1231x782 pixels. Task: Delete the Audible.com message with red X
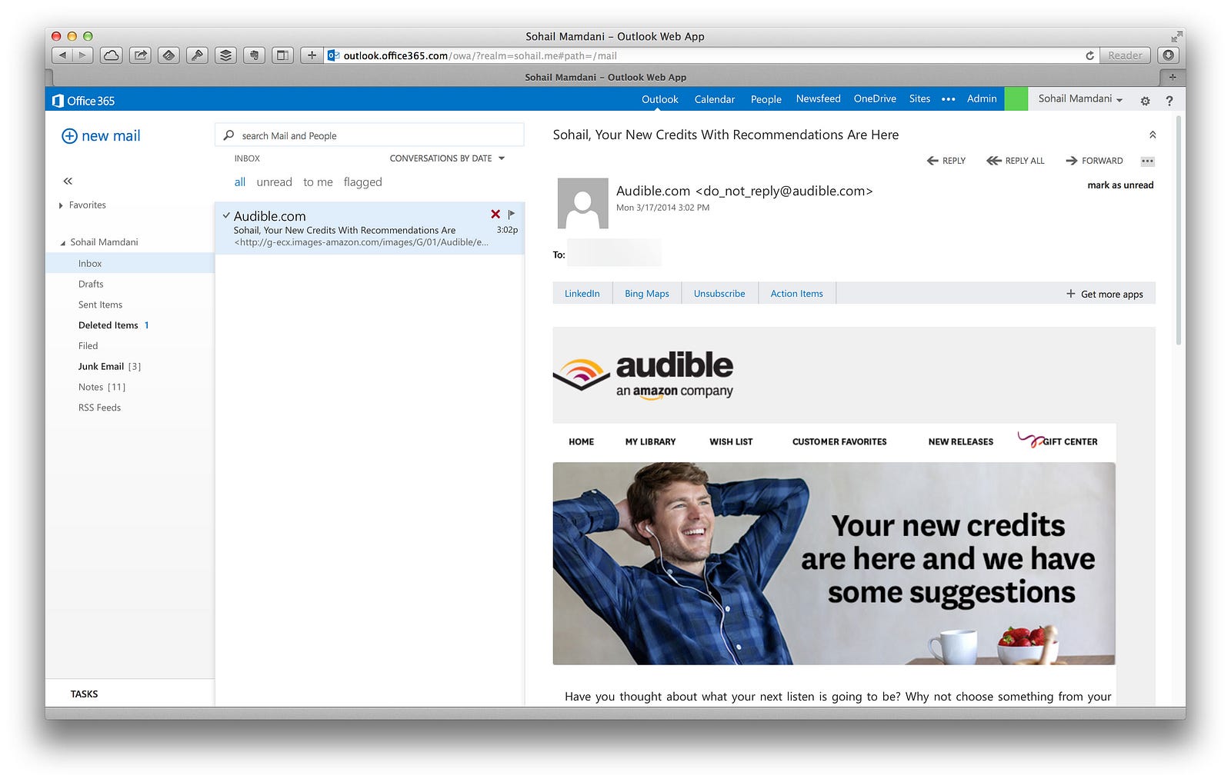495,214
